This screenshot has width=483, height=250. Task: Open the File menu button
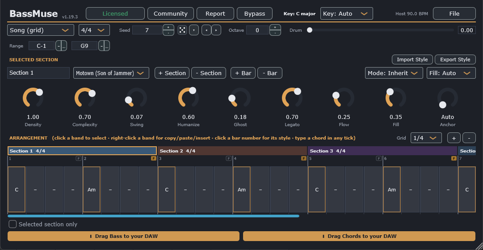click(x=454, y=13)
